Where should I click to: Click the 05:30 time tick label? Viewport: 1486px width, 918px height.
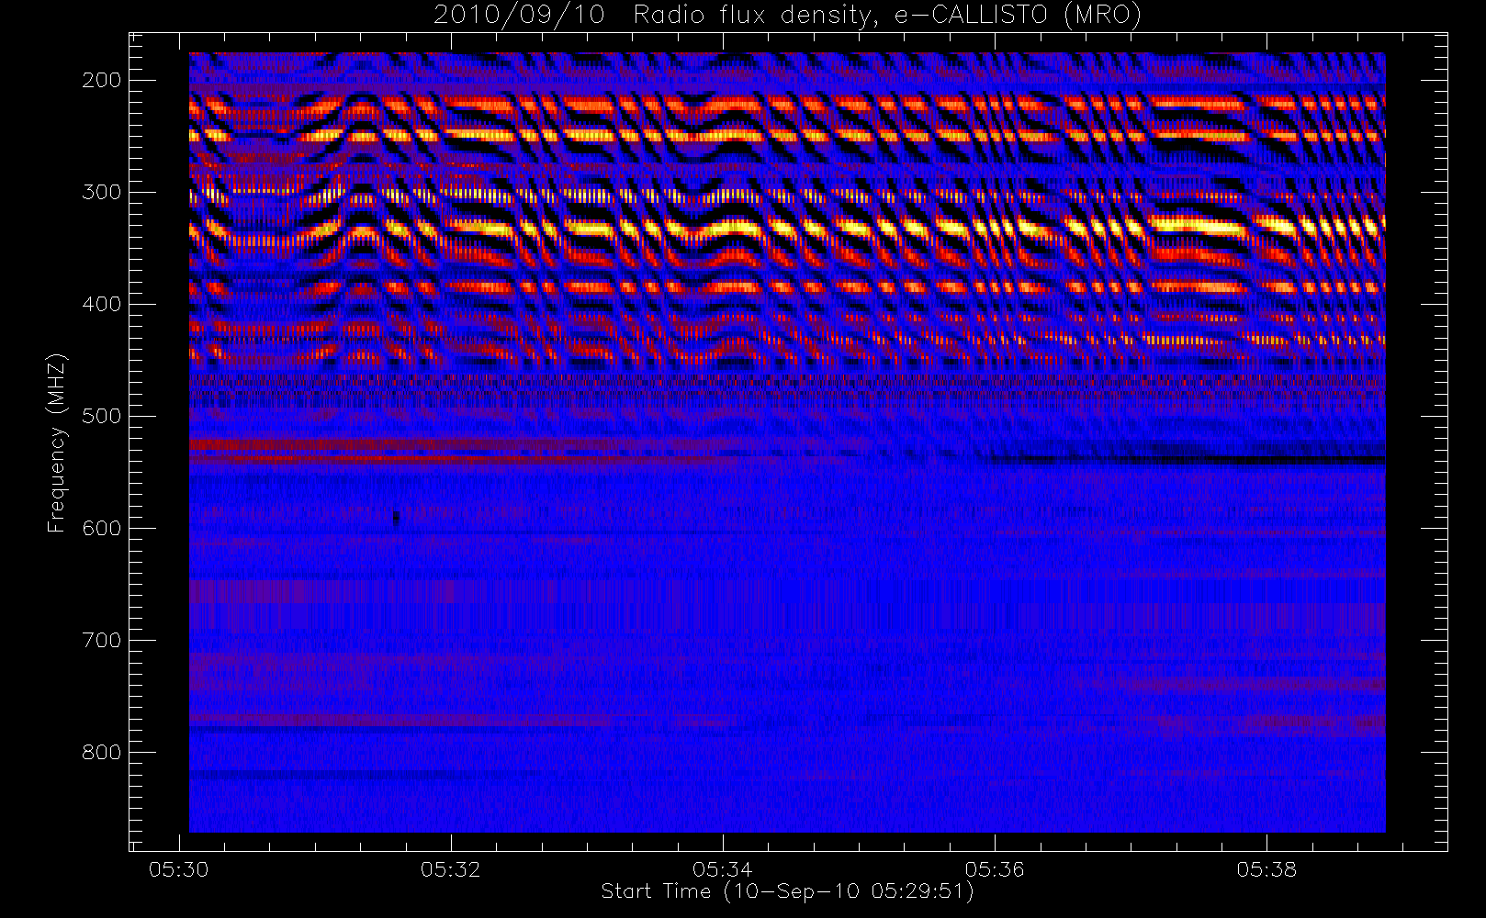179,869
